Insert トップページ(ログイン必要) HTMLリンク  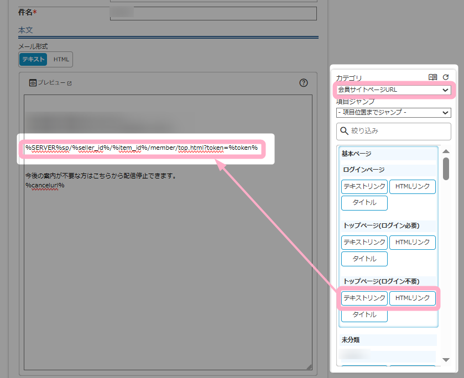[x=412, y=243]
